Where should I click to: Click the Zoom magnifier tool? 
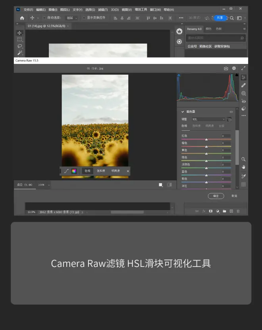243,159
